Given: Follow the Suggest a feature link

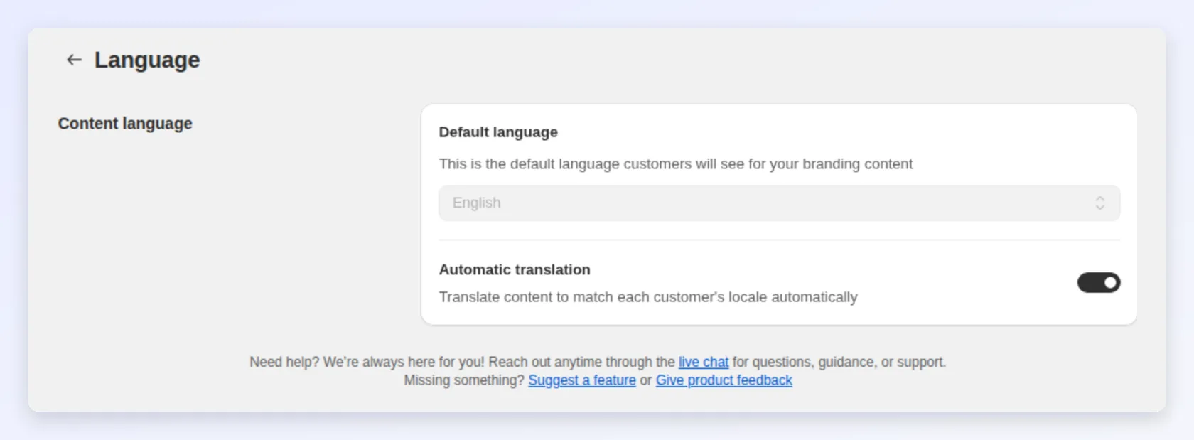Looking at the screenshot, I should pyautogui.click(x=581, y=380).
